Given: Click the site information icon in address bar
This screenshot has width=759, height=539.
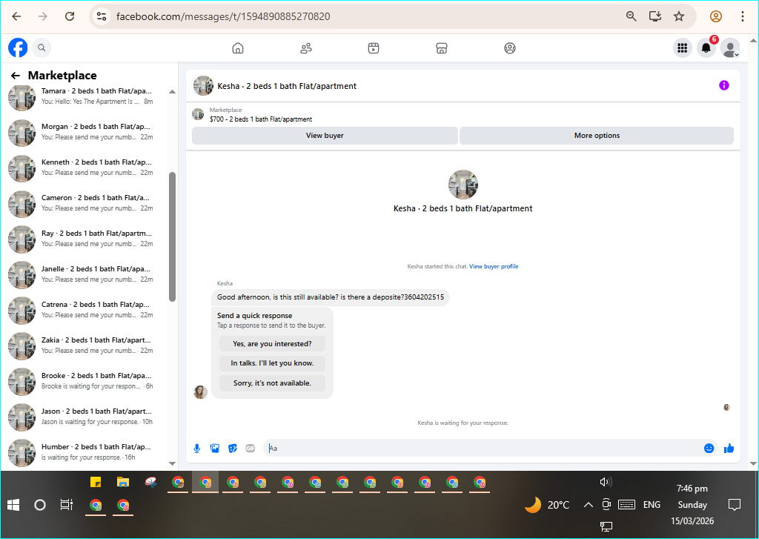Looking at the screenshot, I should pos(101,16).
